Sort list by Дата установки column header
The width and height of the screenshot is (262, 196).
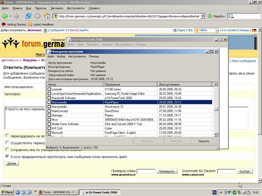(x=184, y=84)
